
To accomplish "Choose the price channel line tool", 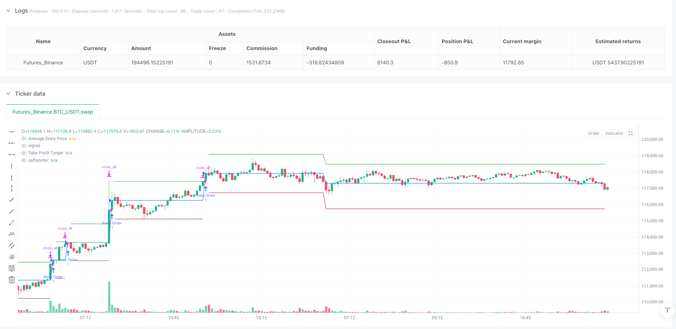I will point(12,246).
